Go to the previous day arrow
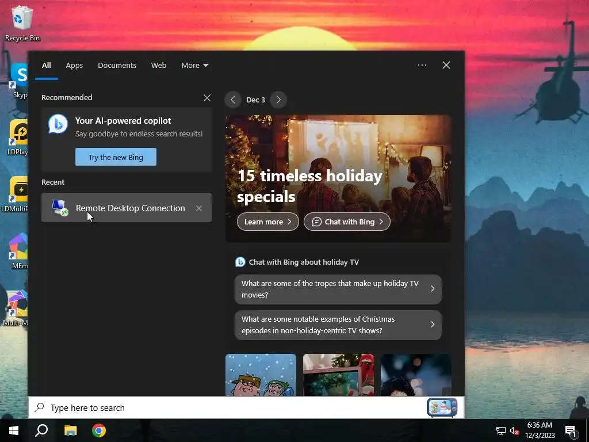The height and width of the screenshot is (442, 589). (x=232, y=100)
